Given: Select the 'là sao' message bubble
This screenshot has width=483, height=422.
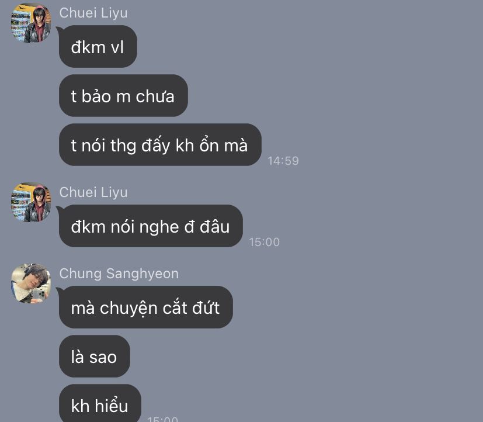Looking at the screenshot, I should (94, 357).
